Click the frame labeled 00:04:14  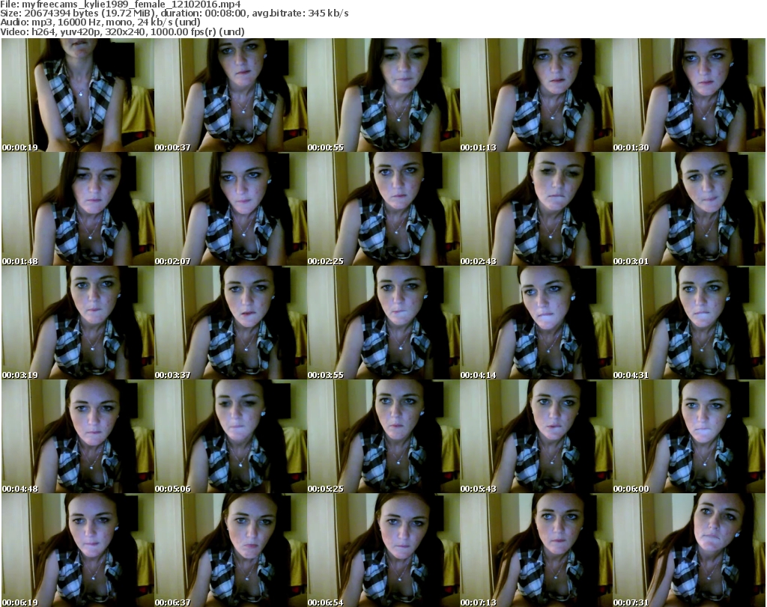(x=536, y=323)
